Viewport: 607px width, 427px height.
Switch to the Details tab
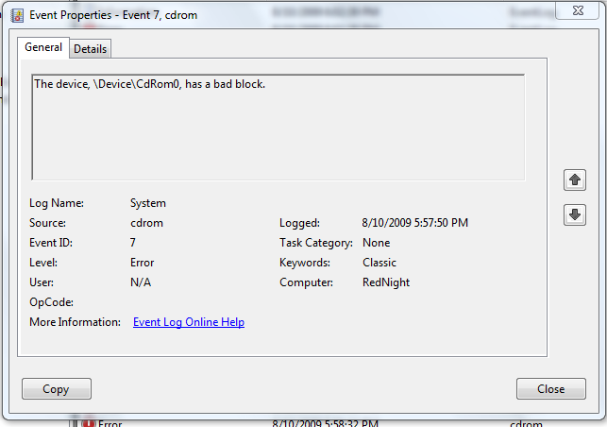[91, 49]
